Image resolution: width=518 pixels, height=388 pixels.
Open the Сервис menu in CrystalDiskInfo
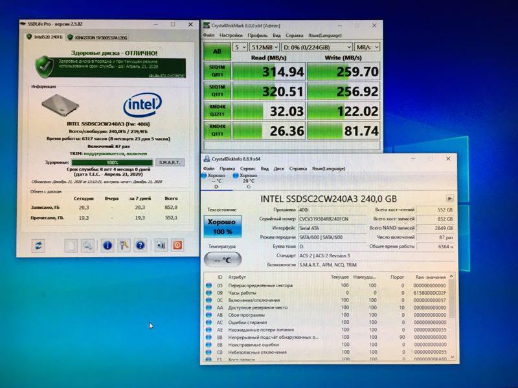tap(247, 169)
